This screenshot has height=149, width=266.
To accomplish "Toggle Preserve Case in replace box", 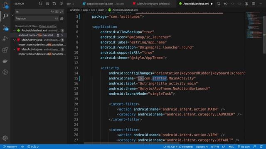I will (x=57, y=19).
